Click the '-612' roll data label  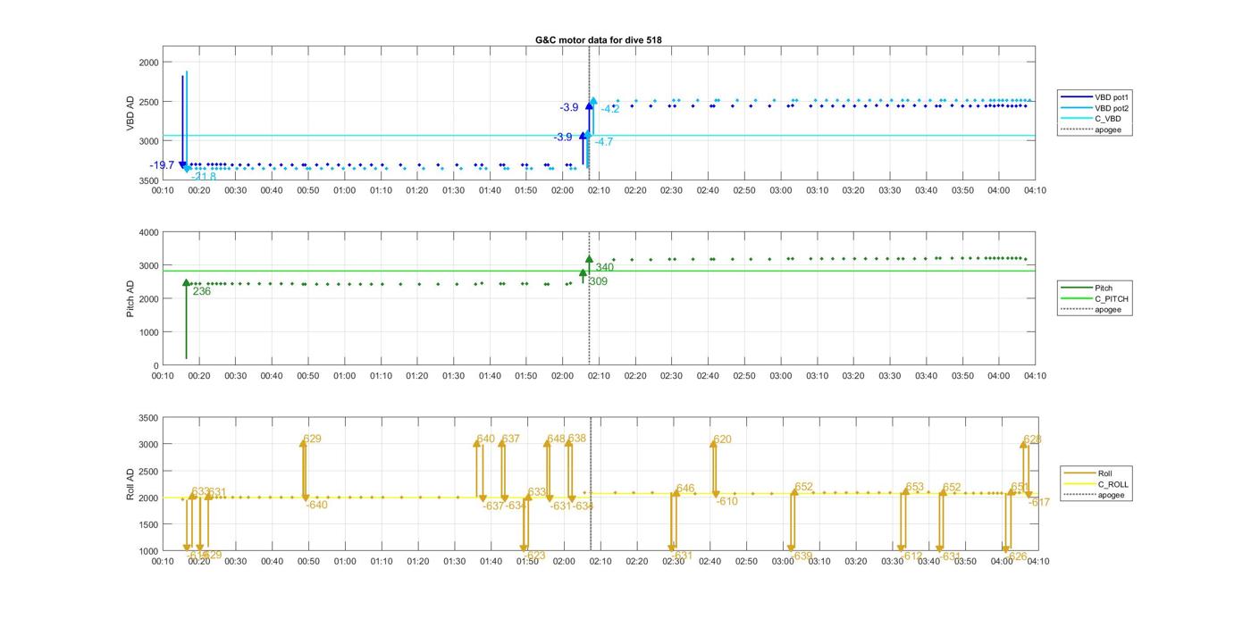(x=911, y=556)
